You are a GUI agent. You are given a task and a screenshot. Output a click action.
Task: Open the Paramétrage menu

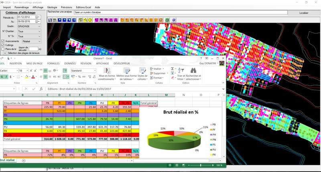tap(22, 7)
